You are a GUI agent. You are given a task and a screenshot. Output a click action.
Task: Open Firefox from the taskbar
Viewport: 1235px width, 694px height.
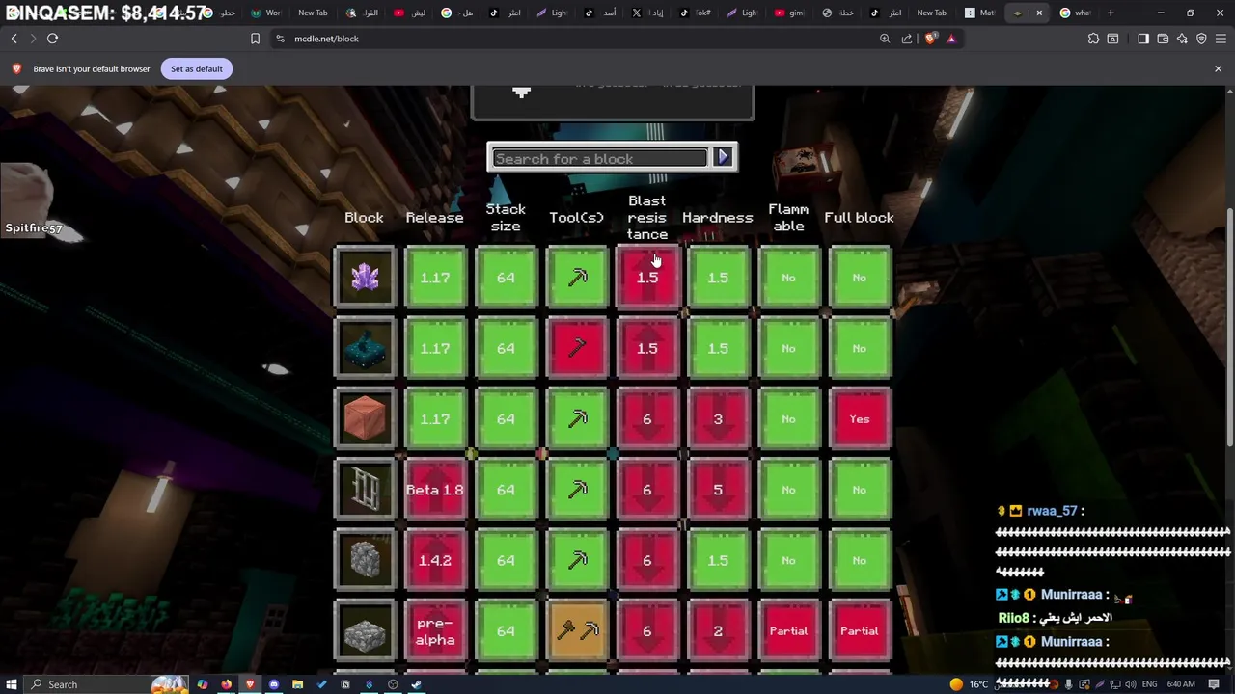tap(226, 684)
